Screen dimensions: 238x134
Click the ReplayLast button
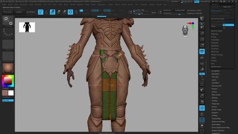tap(168, 10)
